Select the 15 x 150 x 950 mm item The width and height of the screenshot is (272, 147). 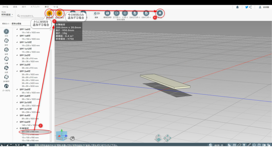click(30, 141)
